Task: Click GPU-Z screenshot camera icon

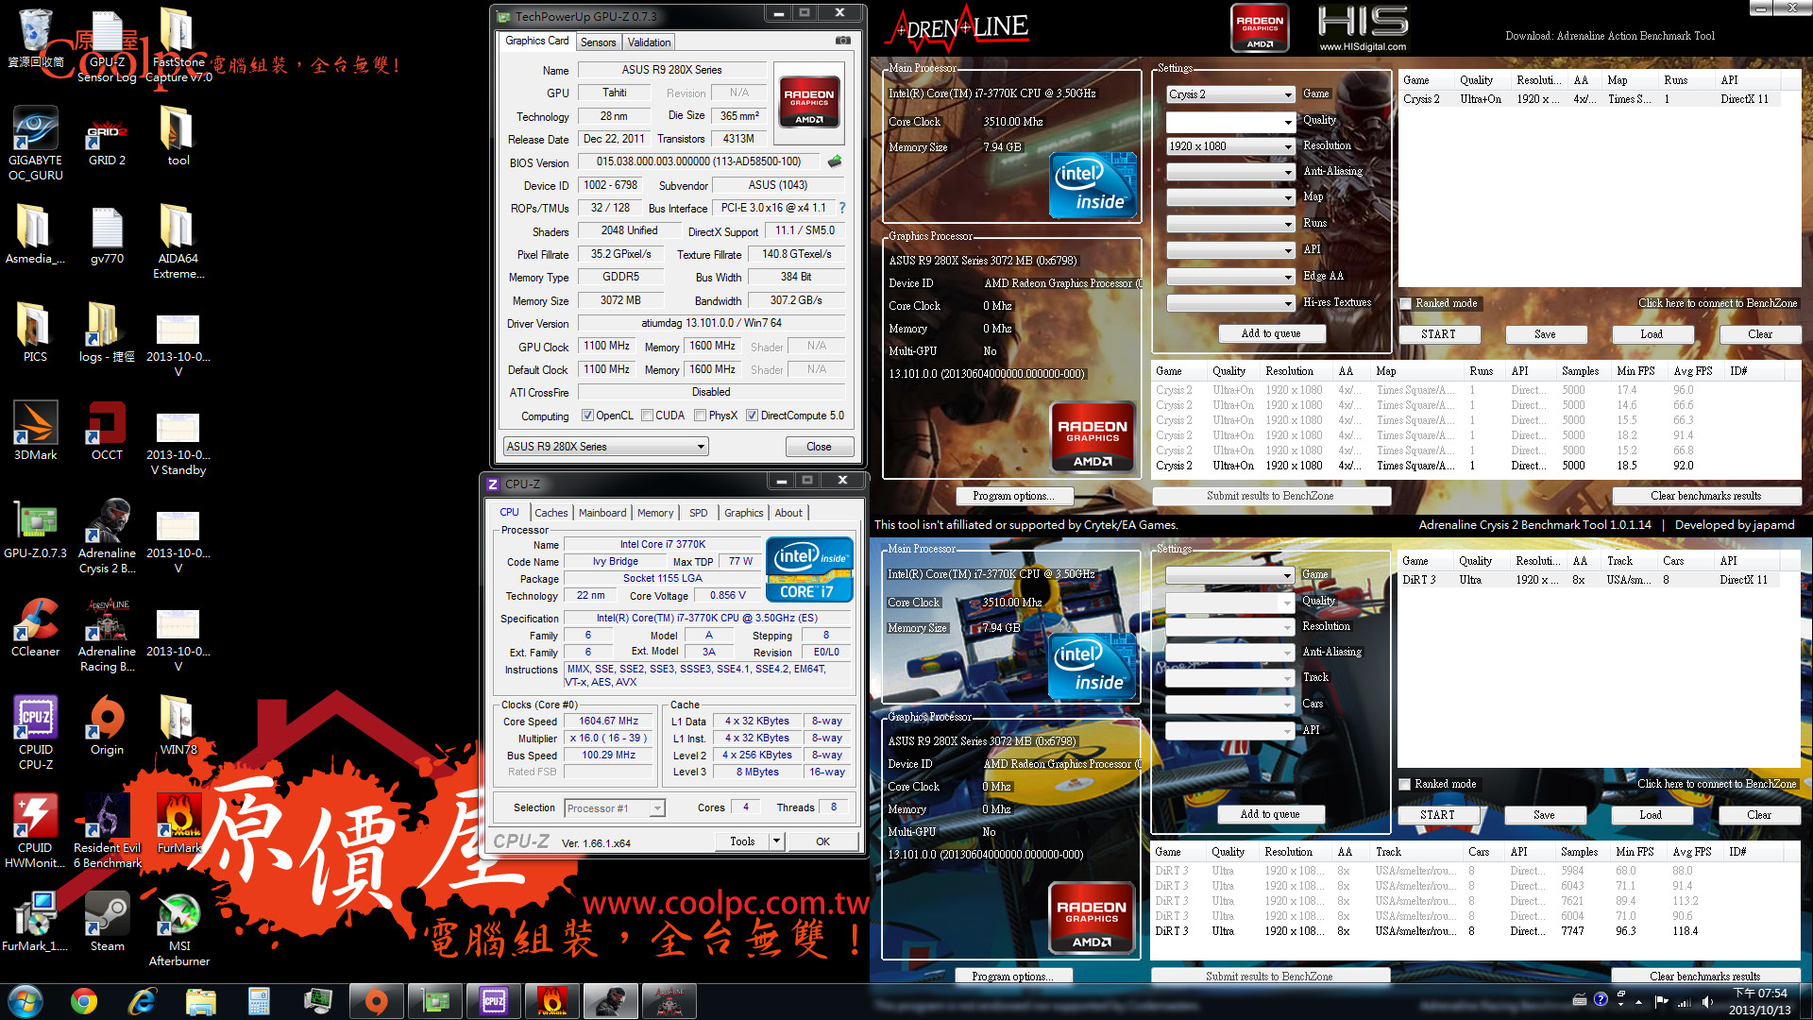Action: [843, 41]
